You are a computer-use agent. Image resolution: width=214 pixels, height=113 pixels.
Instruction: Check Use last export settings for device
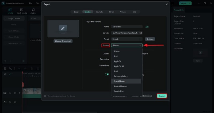pos(45,96)
